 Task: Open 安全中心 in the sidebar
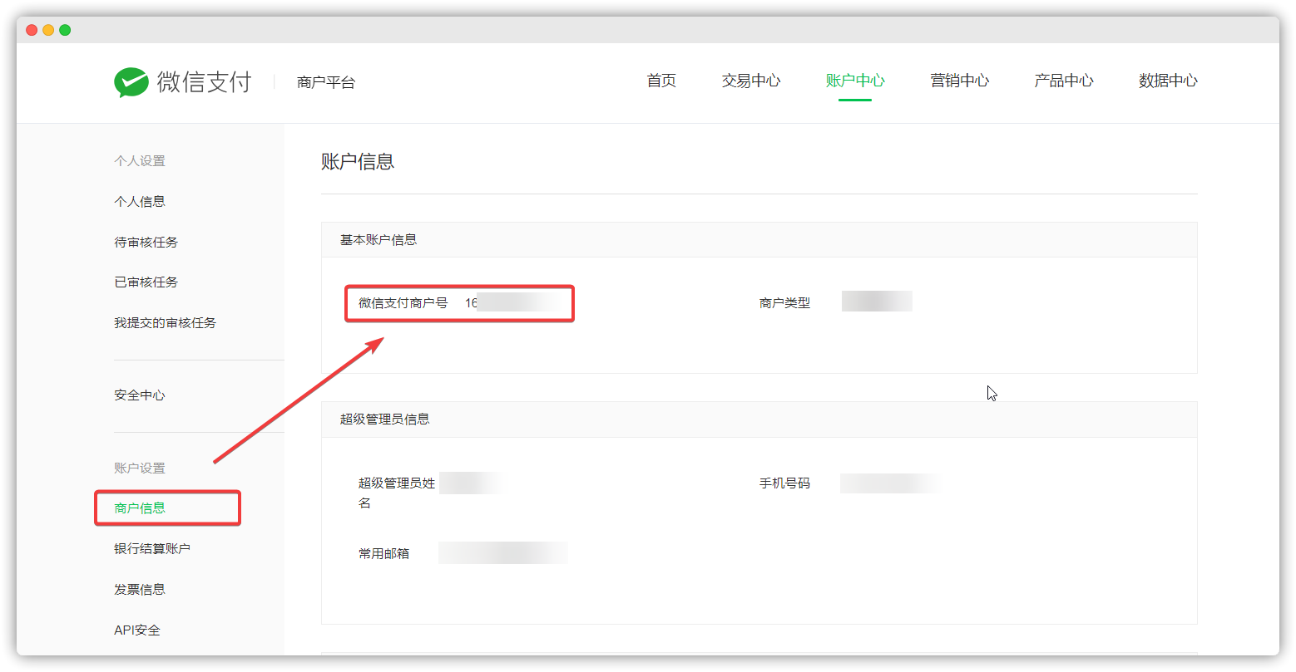pos(140,395)
